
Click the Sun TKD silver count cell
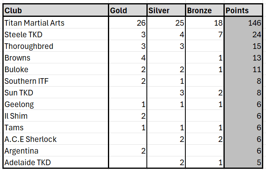click(166, 93)
